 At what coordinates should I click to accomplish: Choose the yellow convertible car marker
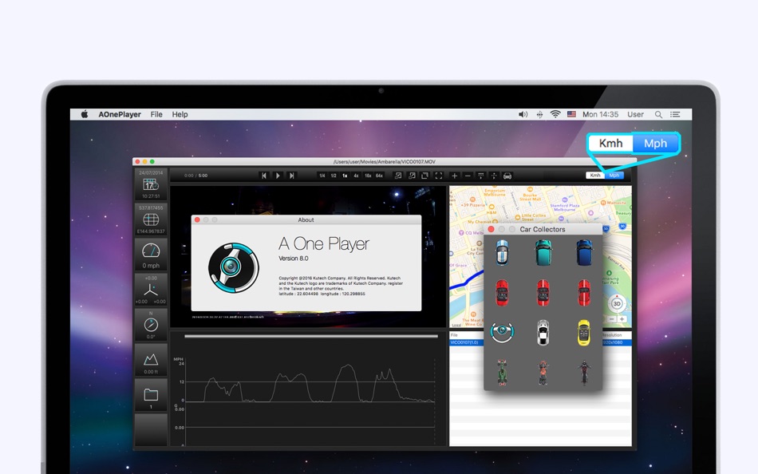tap(584, 332)
